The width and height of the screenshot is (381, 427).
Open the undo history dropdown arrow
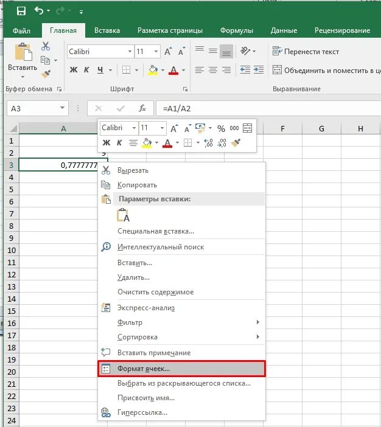(49, 11)
